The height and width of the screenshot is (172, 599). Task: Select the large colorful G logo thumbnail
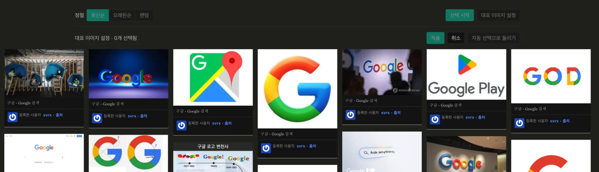298,89
